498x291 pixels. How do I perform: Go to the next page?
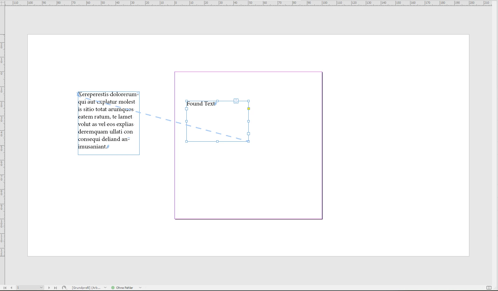49,288
